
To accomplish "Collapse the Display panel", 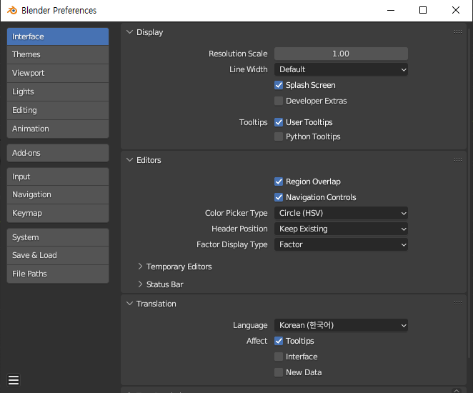I will [130, 32].
